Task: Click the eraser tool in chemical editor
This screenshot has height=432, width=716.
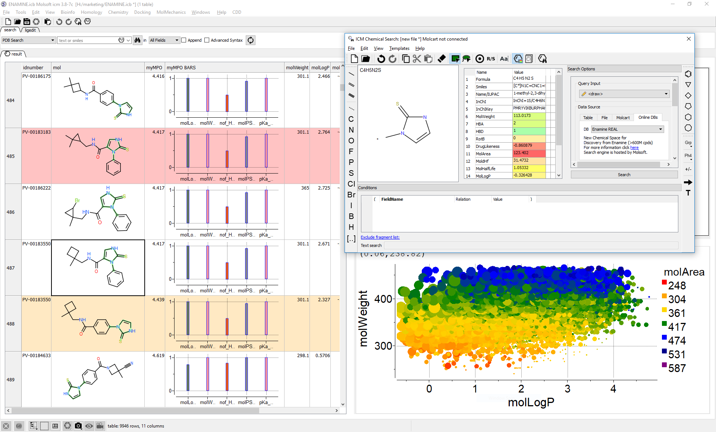Action: pyautogui.click(x=442, y=59)
